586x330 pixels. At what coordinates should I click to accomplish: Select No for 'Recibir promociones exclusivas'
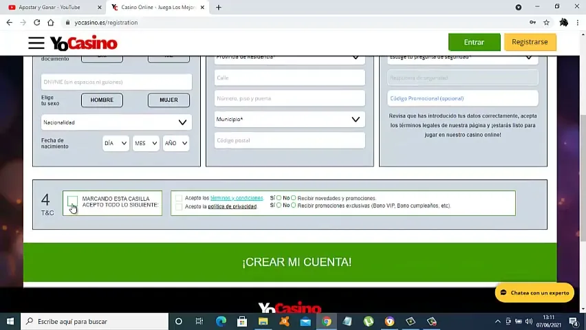(294, 205)
